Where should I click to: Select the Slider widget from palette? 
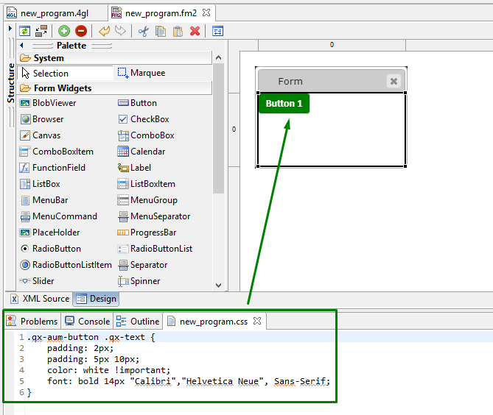click(x=43, y=281)
